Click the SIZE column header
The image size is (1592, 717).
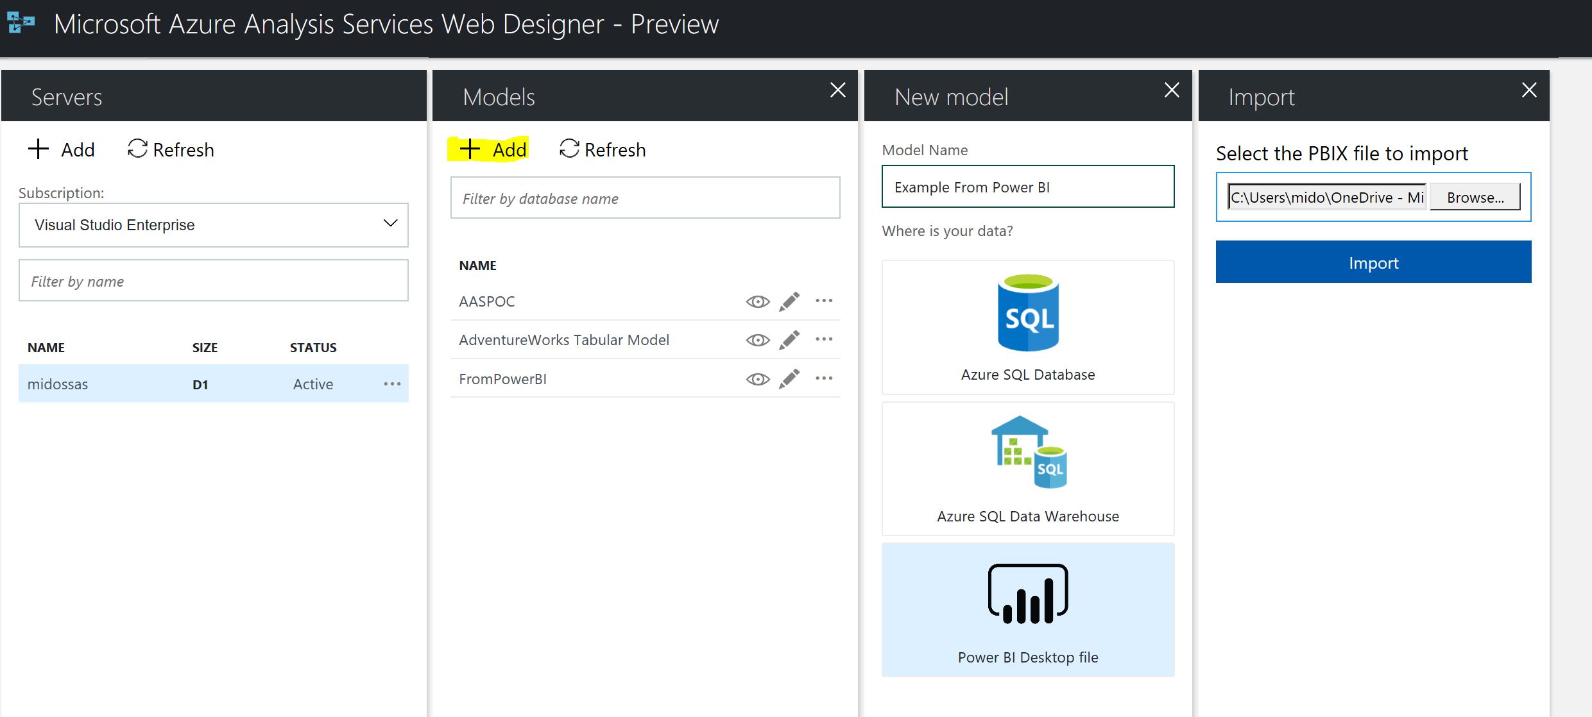point(205,348)
